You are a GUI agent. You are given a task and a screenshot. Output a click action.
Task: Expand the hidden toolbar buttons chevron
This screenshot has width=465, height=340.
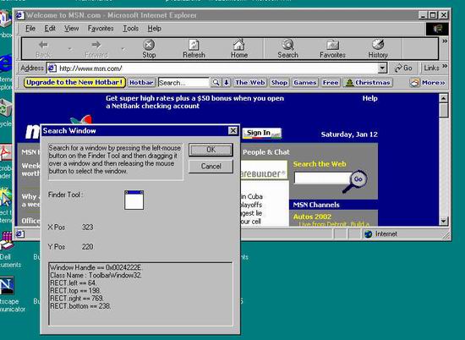pos(445,41)
